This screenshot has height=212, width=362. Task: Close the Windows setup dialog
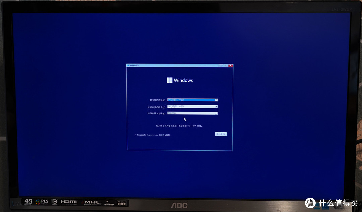click(230, 66)
